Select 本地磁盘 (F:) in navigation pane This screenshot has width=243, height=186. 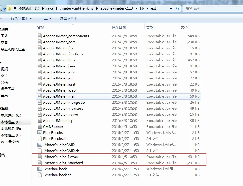pos(11,135)
